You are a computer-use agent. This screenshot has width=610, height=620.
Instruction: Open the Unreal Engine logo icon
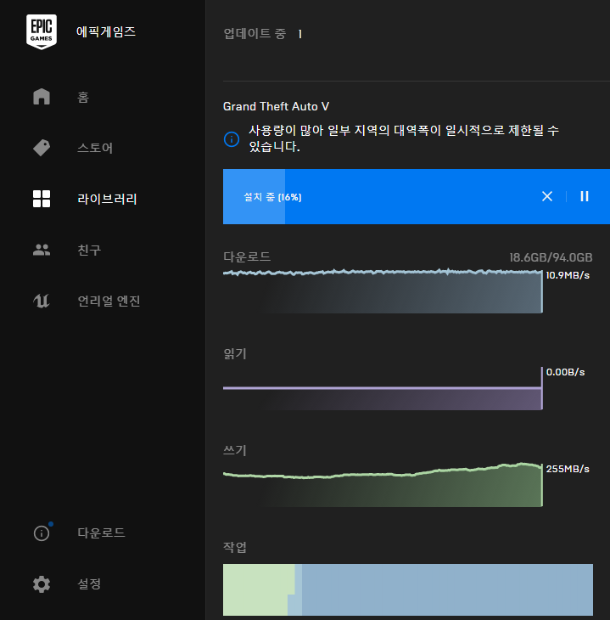point(42,301)
